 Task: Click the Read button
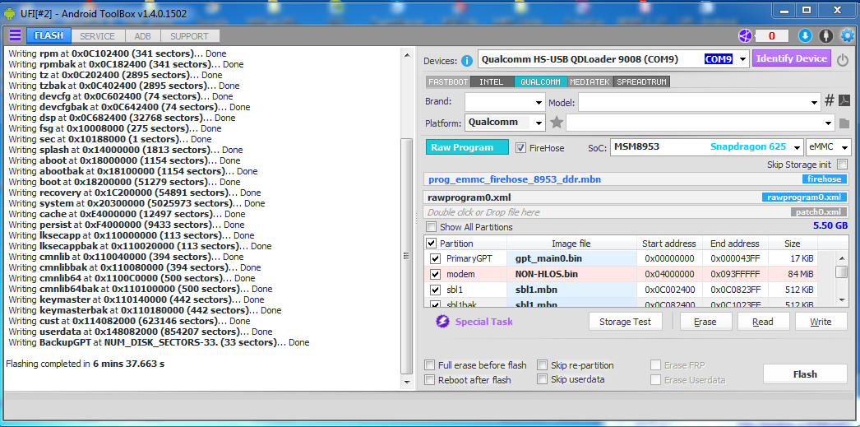click(x=763, y=322)
